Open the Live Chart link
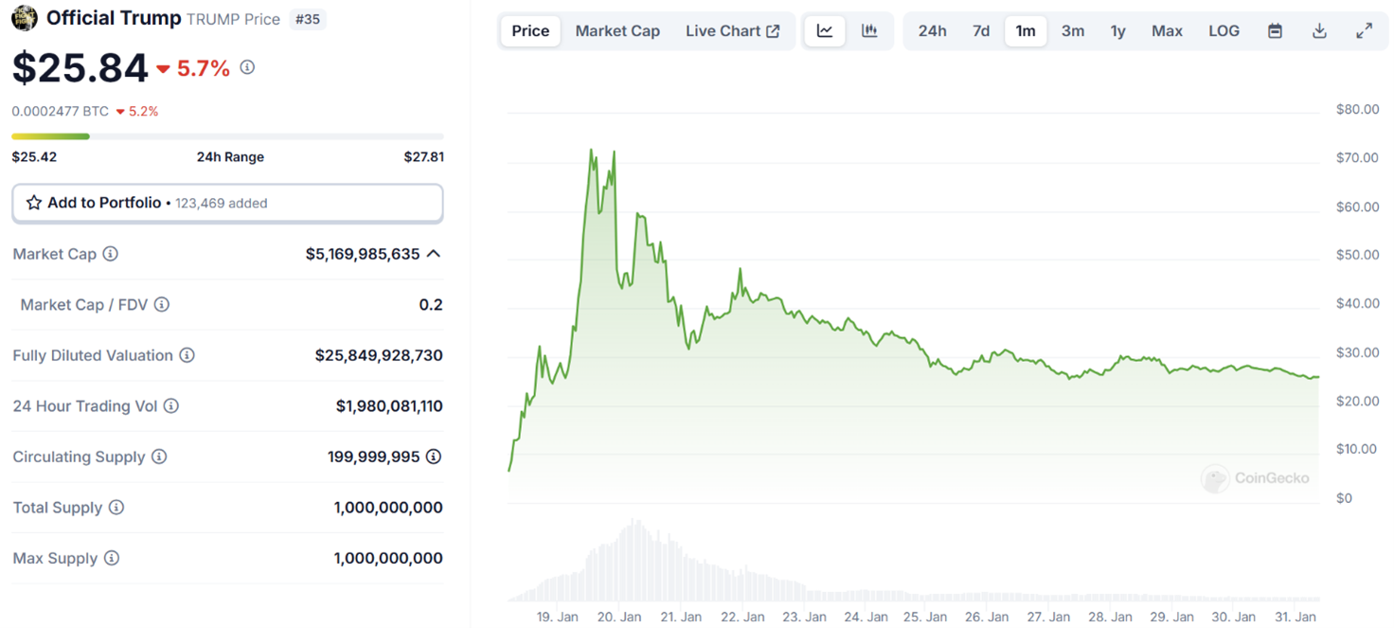The image size is (1394, 628). (x=732, y=31)
